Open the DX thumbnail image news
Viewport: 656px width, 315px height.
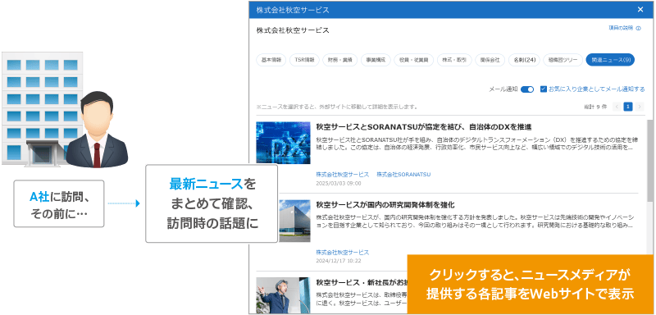tap(283, 143)
